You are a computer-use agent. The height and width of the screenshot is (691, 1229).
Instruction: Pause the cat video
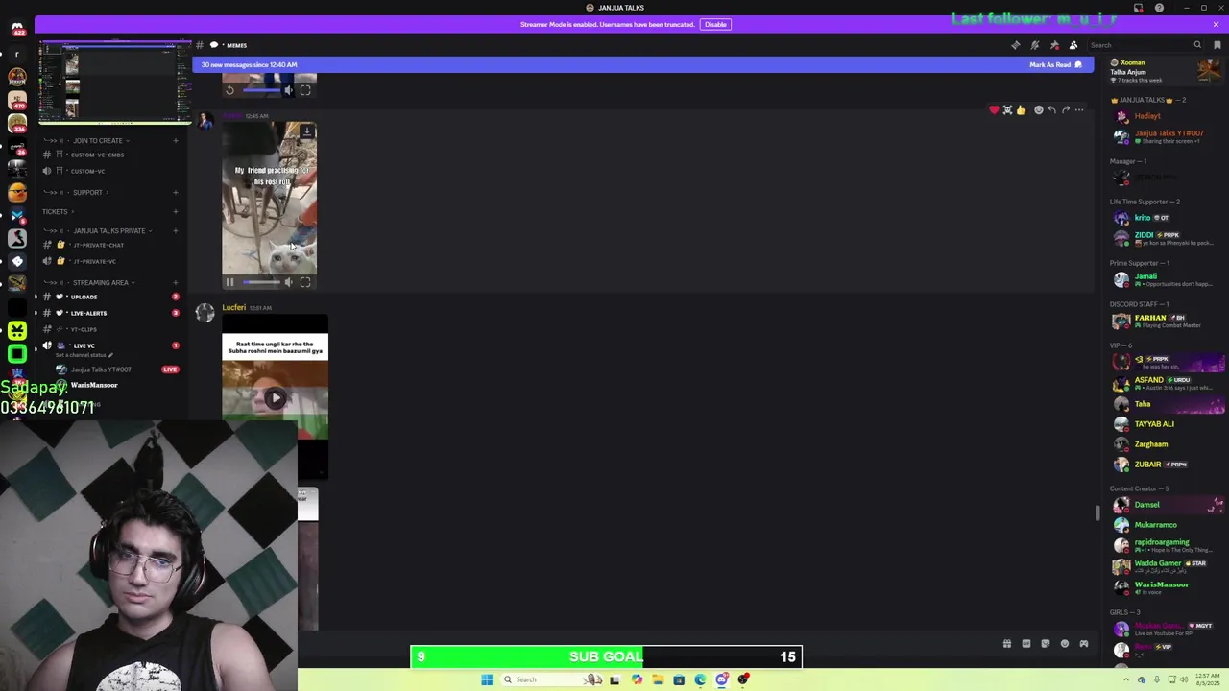coord(229,282)
